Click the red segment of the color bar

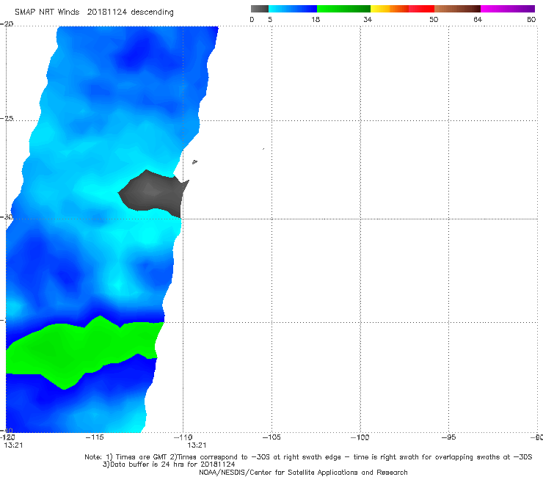click(421, 9)
